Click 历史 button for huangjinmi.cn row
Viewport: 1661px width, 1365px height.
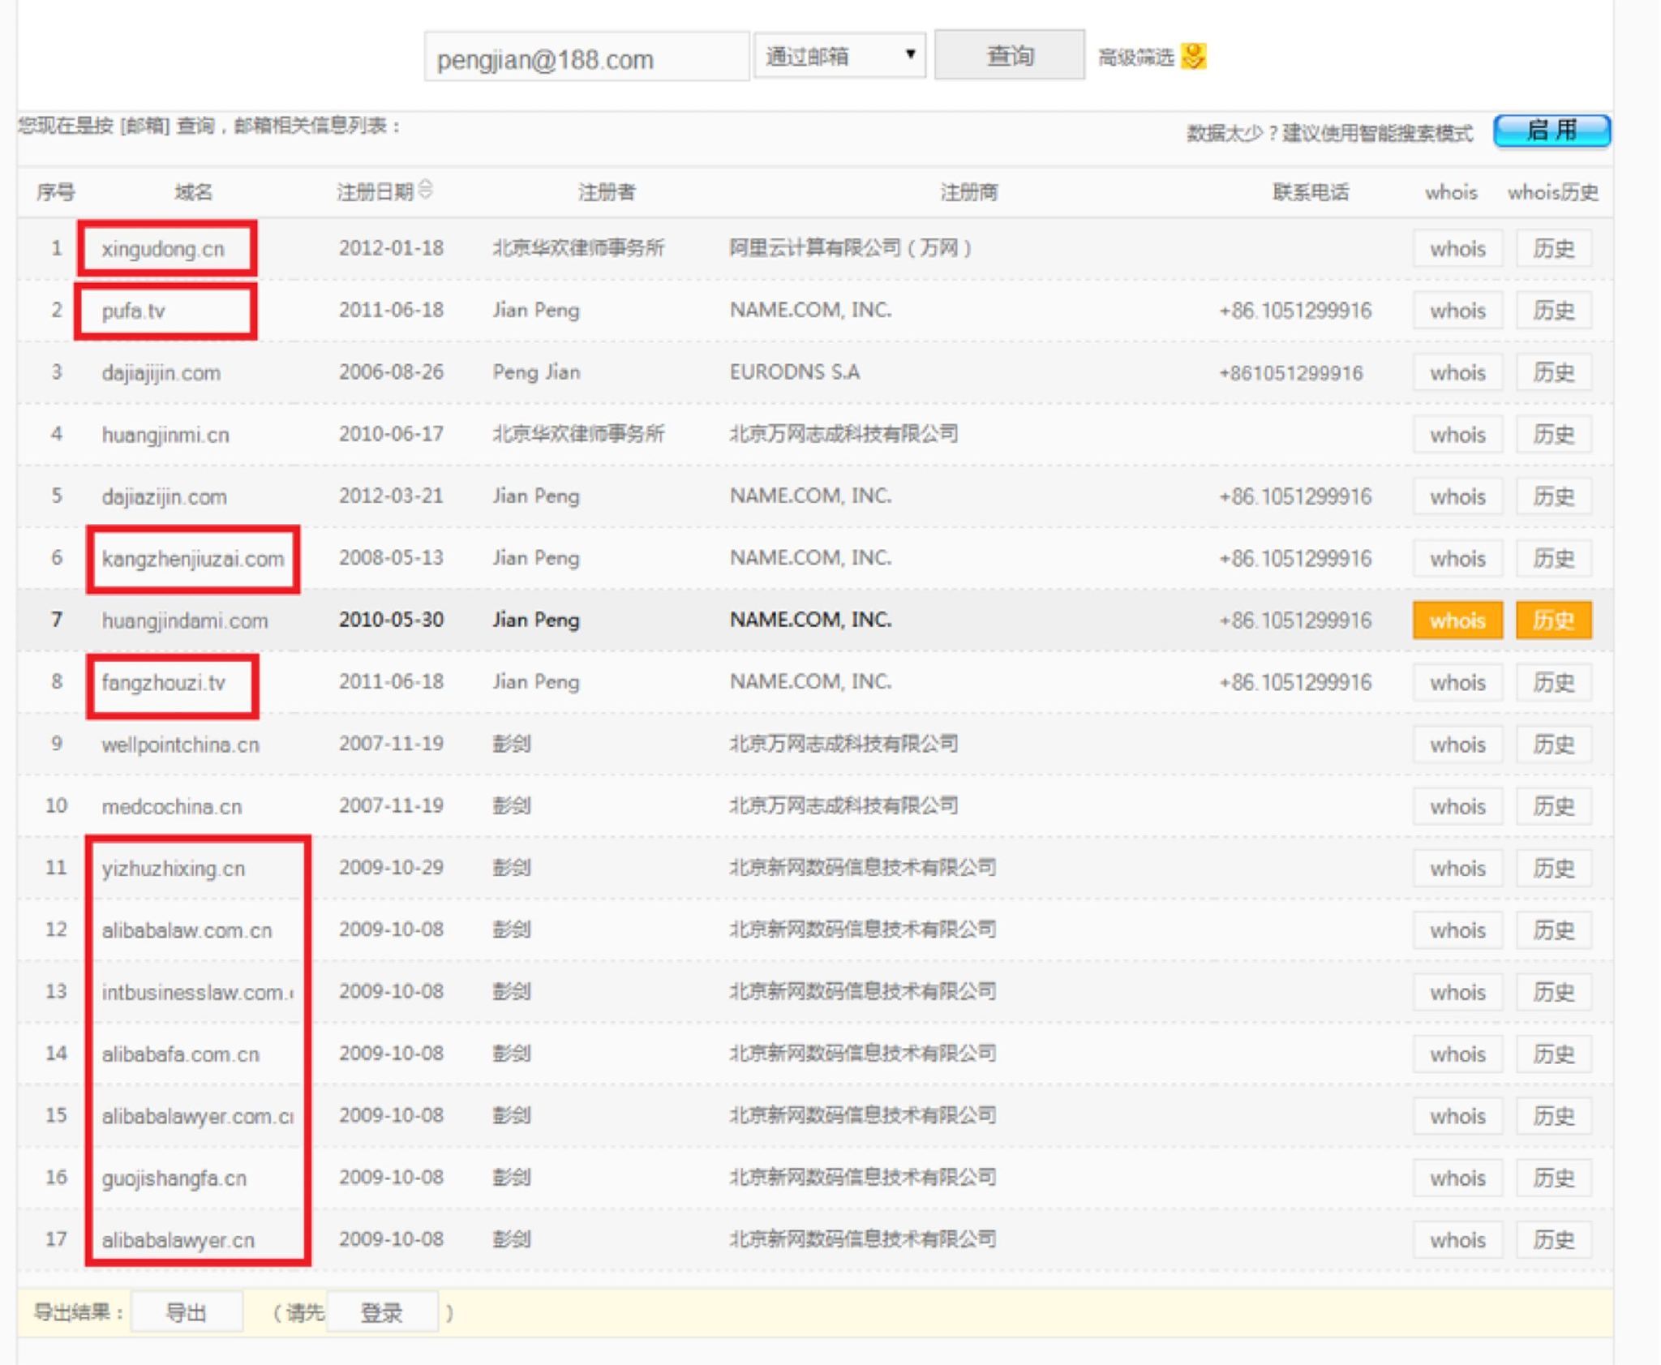pos(1553,435)
